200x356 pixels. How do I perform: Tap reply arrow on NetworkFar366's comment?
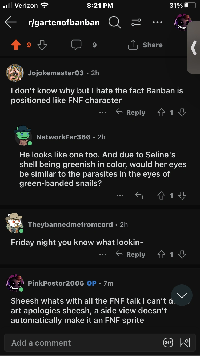[139, 196]
